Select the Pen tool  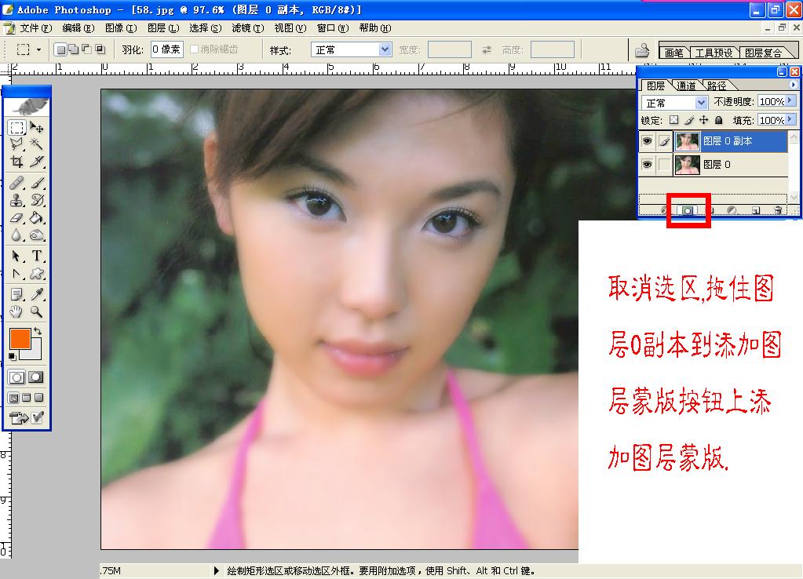(x=17, y=273)
